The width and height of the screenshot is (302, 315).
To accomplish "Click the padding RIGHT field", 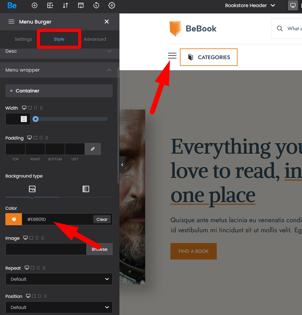I will [35, 149].
